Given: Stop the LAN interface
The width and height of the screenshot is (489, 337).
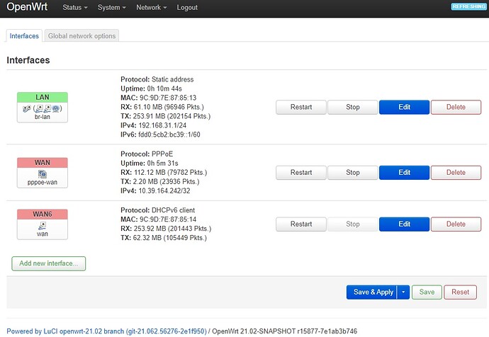Looking at the screenshot, I should tap(353, 107).
